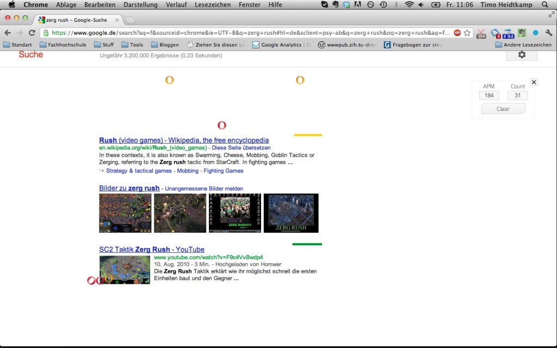Open the Time Machine menu bar icon

(x=383, y=4)
